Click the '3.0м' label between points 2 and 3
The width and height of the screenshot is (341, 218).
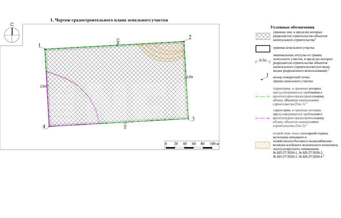point(190,77)
